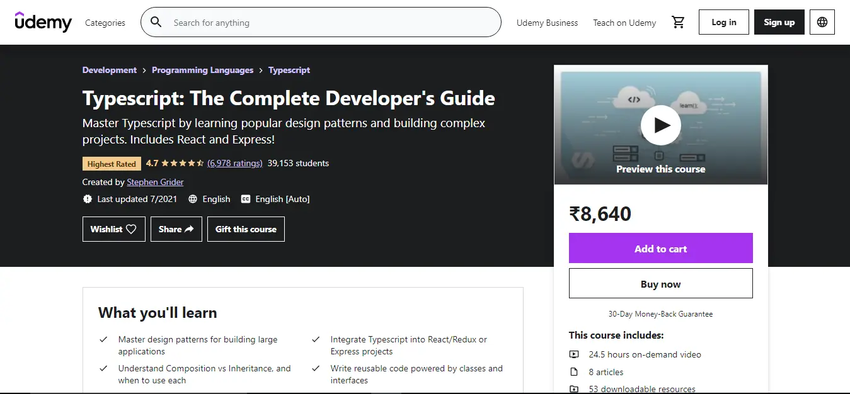This screenshot has width=850, height=394.
Task: Click checkmark beside Master design patterns
Action: (103, 340)
